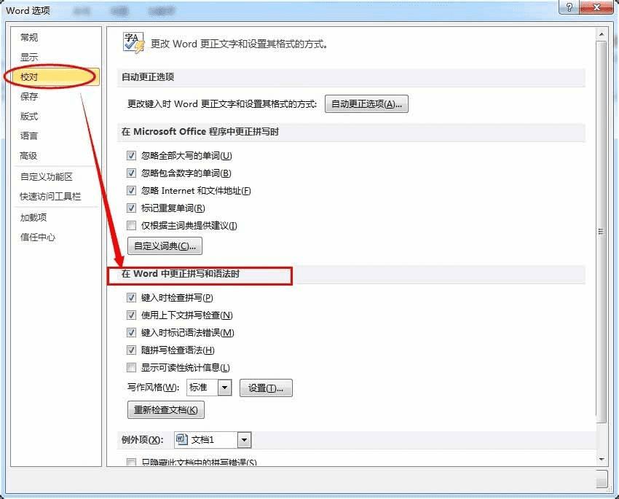The image size is (619, 499).
Task: Expand the 例外项 document dropdown
Action: [245, 440]
